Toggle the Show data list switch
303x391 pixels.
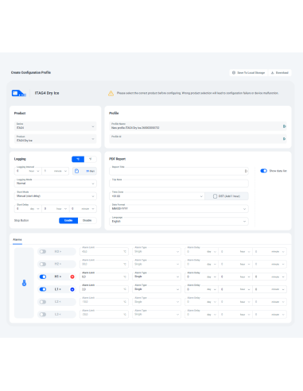pyautogui.click(x=263, y=171)
